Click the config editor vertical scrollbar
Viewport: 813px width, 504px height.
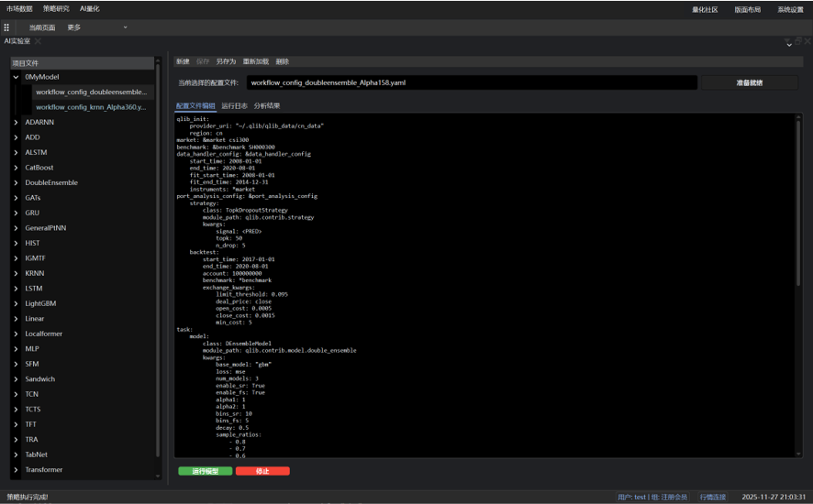pyautogui.click(x=797, y=202)
